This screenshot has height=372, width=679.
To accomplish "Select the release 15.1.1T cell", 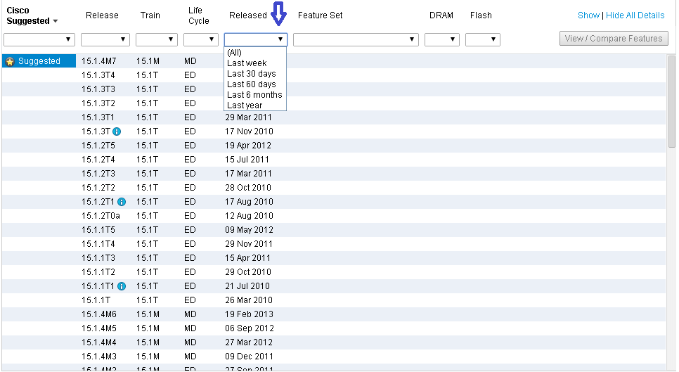I will pyautogui.click(x=96, y=300).
